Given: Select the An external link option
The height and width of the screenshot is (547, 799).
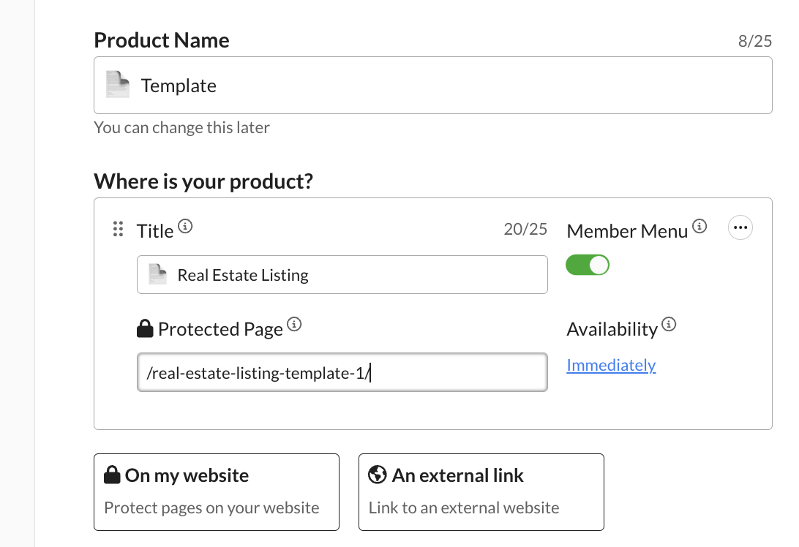Looking at the screenshot, I should [x=481, y=491].
